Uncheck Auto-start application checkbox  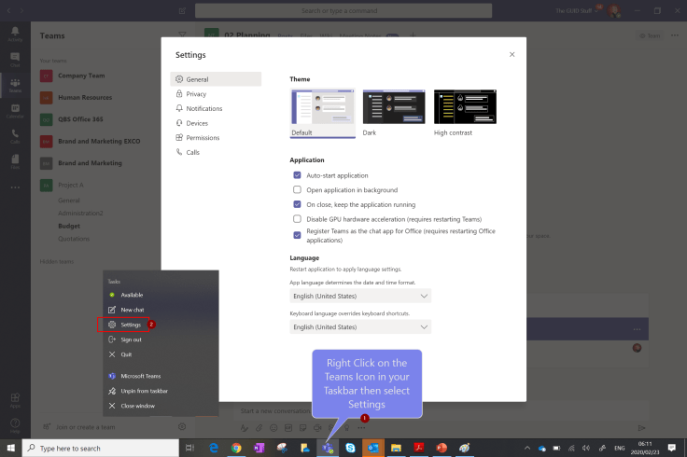point(297,175)
